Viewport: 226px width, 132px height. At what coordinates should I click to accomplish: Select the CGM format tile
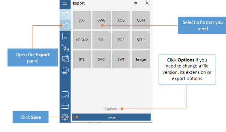point(141,20)
